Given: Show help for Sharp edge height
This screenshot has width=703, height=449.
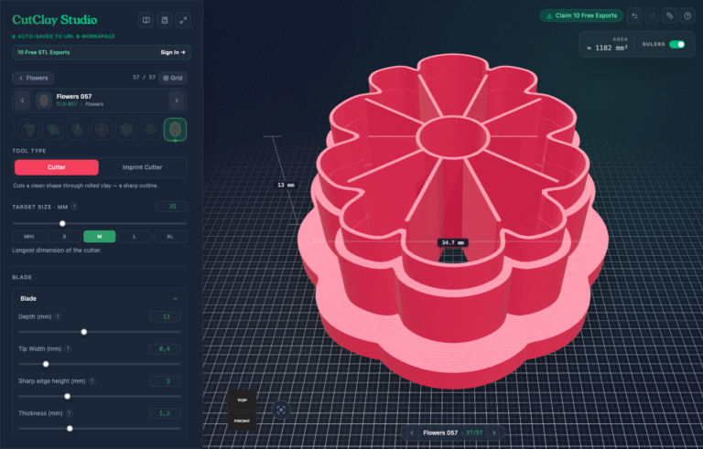Looking at the screenshot, I should coord(92,381).
